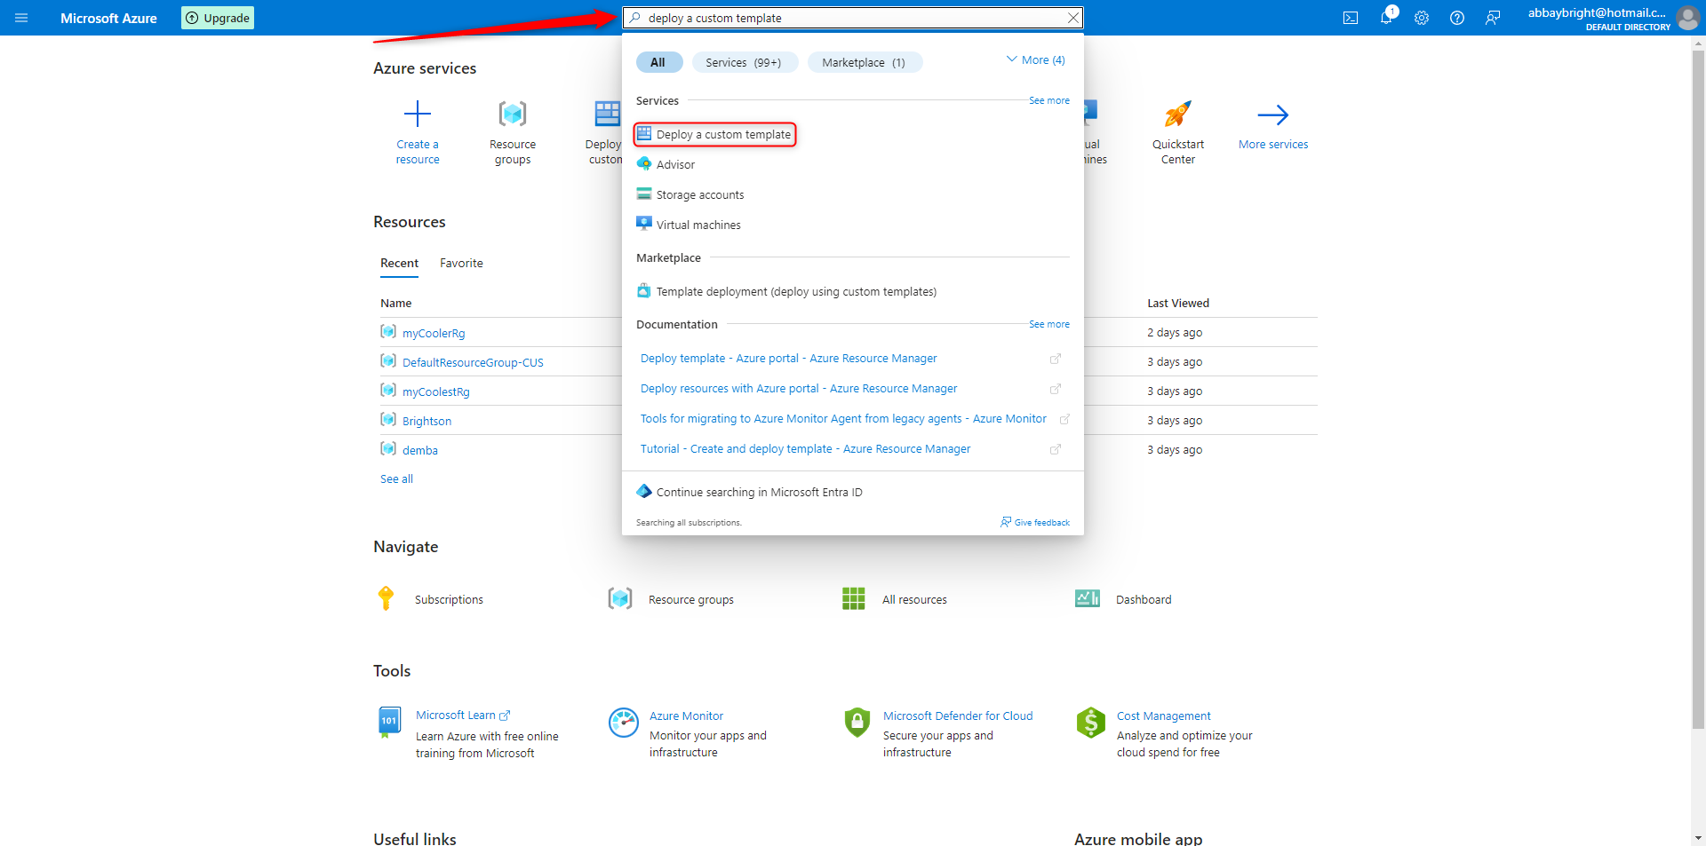Open the Help question mark icon
Image resolution: width=1706 pixels, height=846 pixels.
1457,18
